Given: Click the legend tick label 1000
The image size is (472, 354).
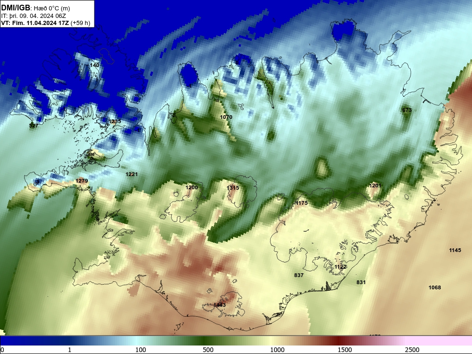Looking at the screenshot, I should click(x=277, y=350).
